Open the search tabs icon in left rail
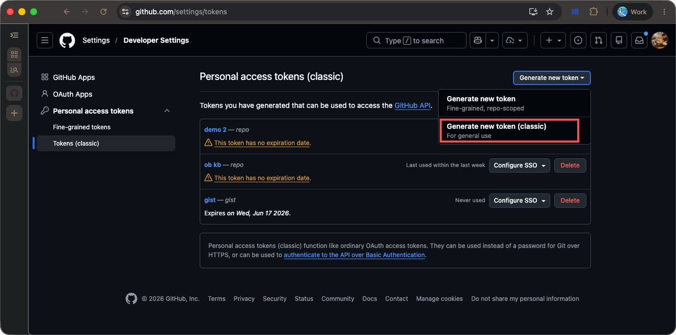The image size is (676, 335). [14, 70]
